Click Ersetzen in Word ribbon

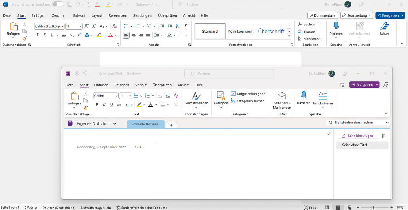[x=307, y=32]
